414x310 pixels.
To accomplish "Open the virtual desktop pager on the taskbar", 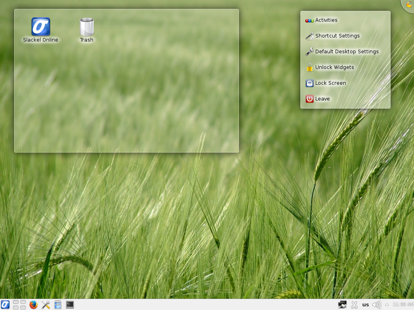I will click(x=19, y=305).
